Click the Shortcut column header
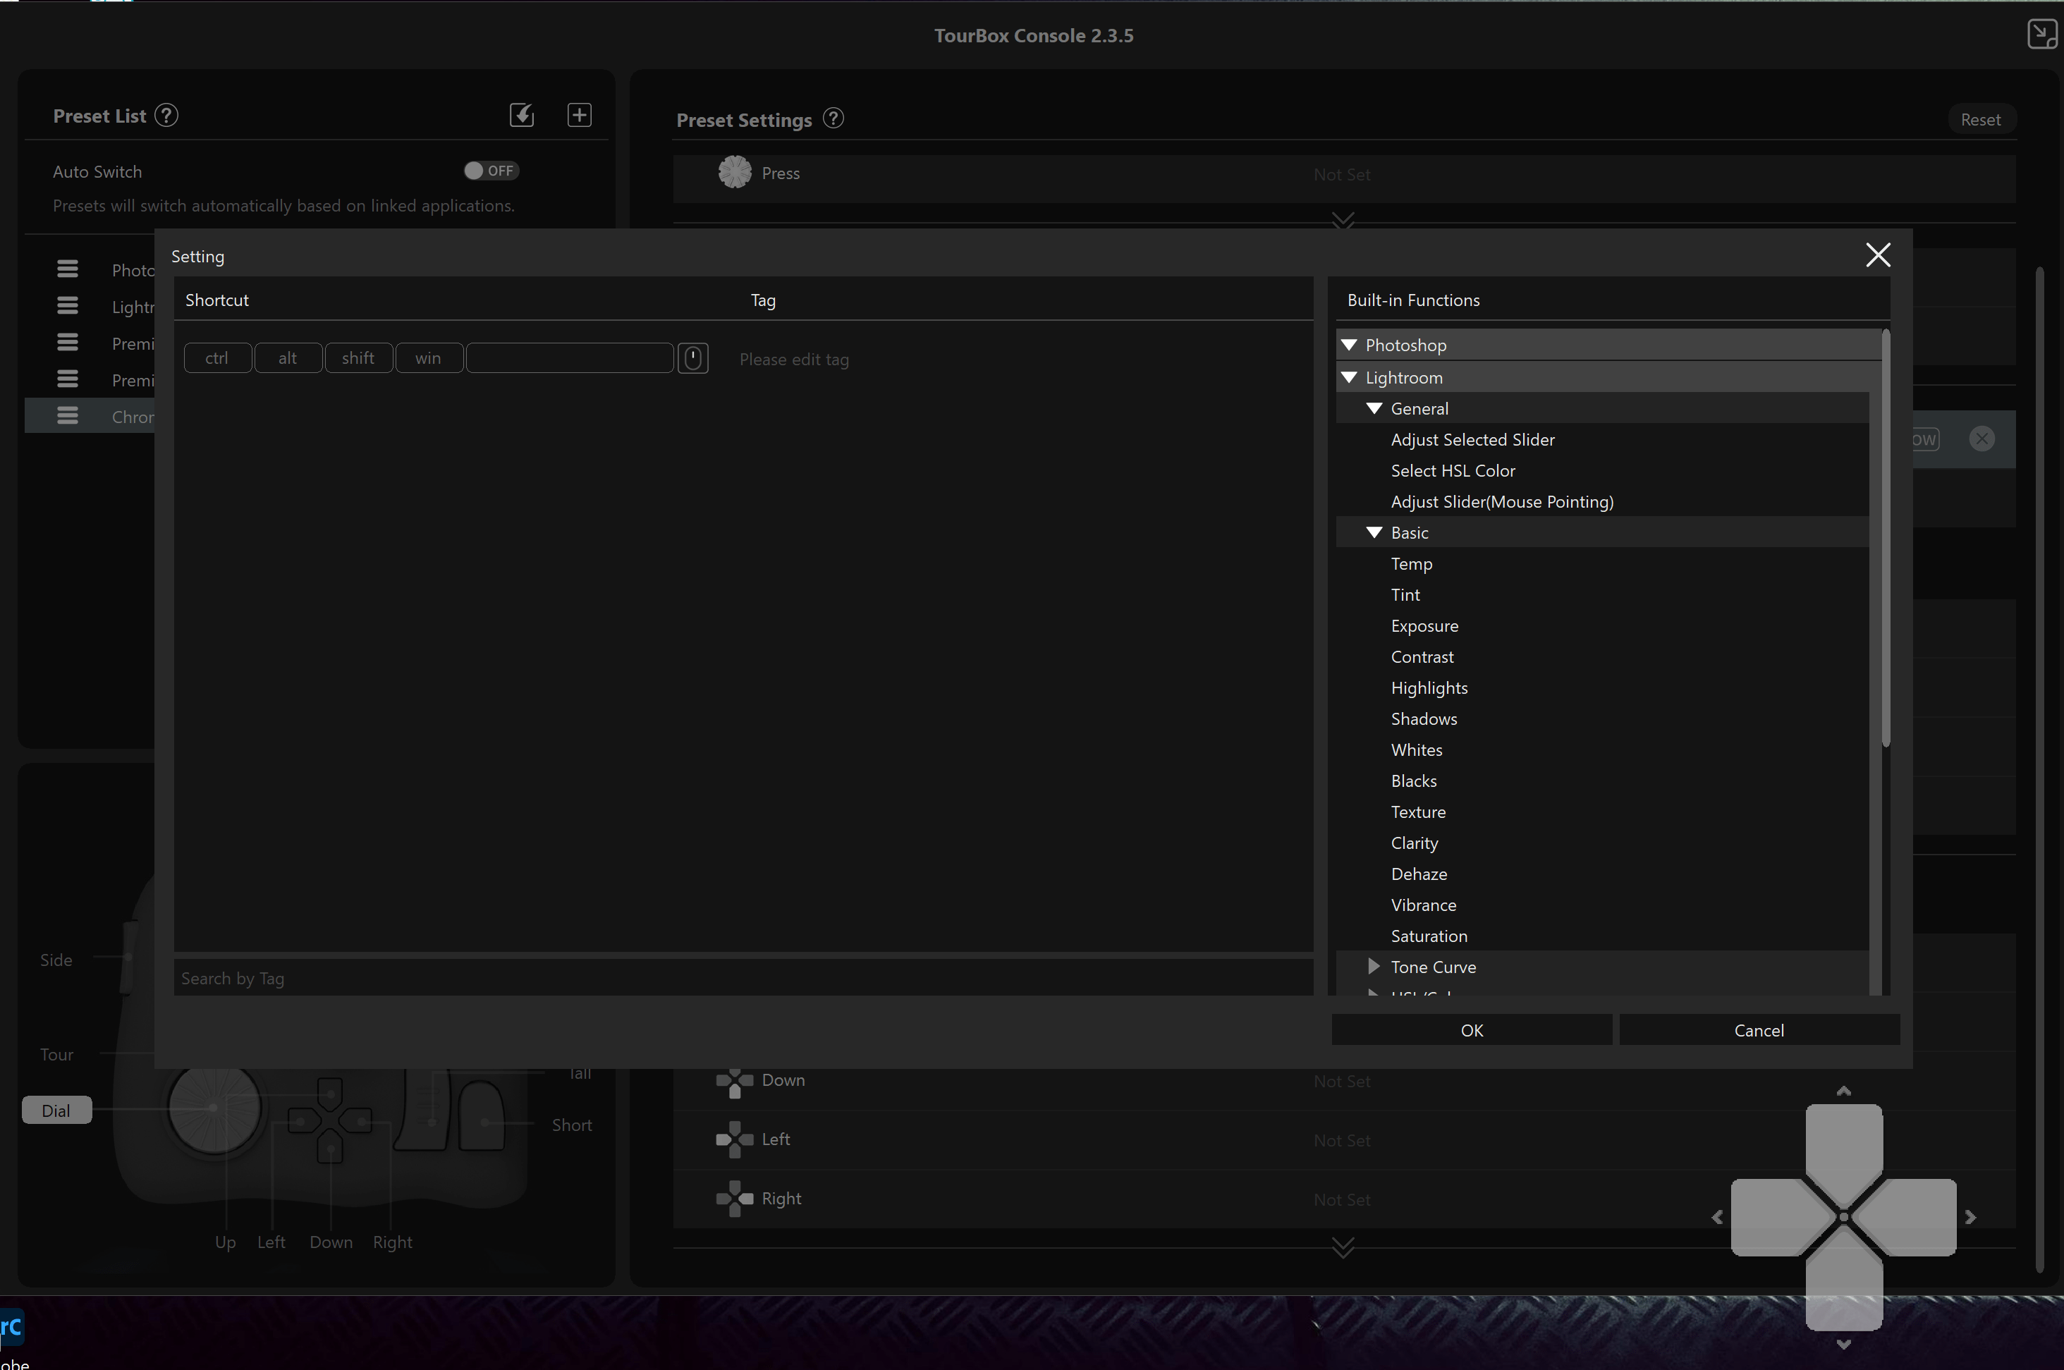2064x1370 pixels. click(216, 300)
